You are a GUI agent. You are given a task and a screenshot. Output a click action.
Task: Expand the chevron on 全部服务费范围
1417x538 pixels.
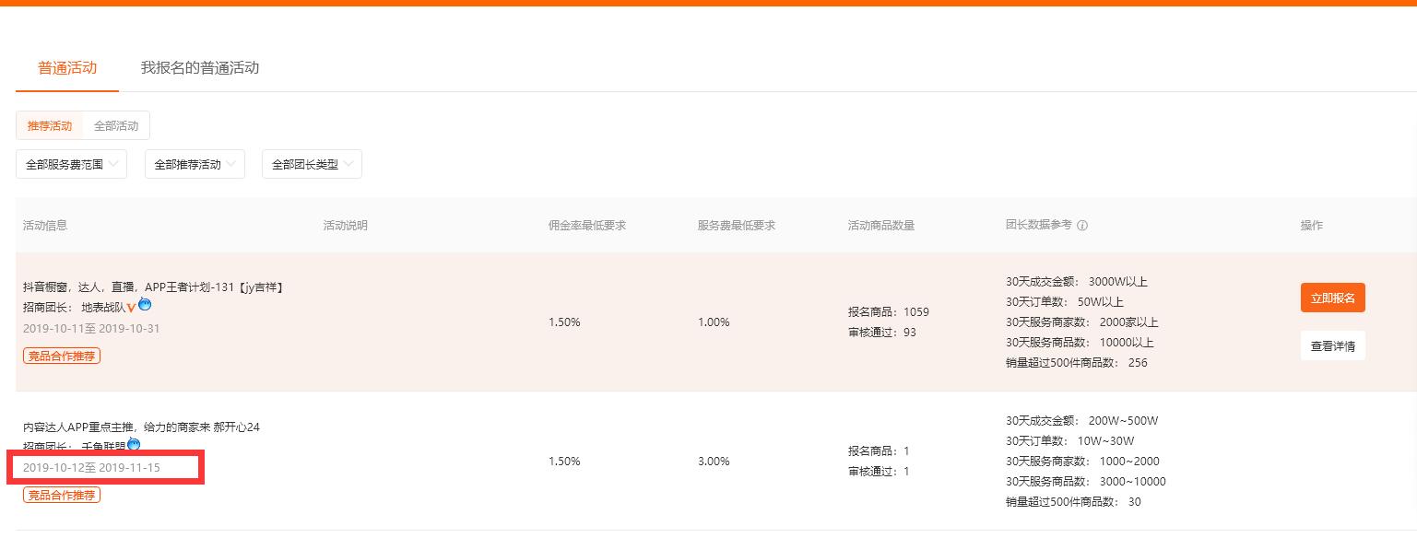tap(112, 164)
